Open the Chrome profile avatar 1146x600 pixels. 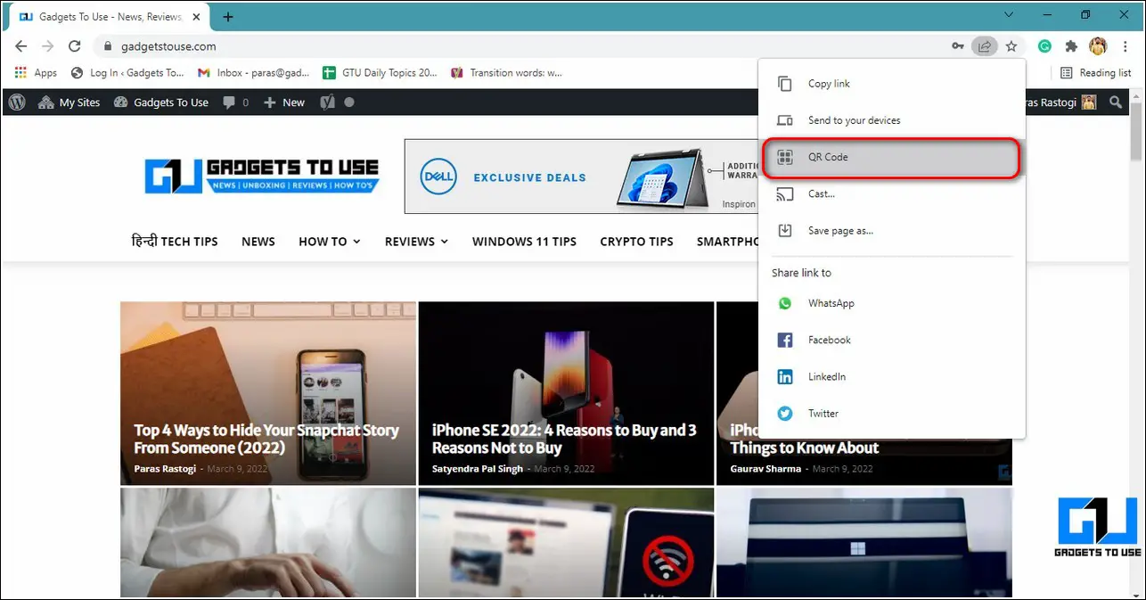tap(1098, 46)
